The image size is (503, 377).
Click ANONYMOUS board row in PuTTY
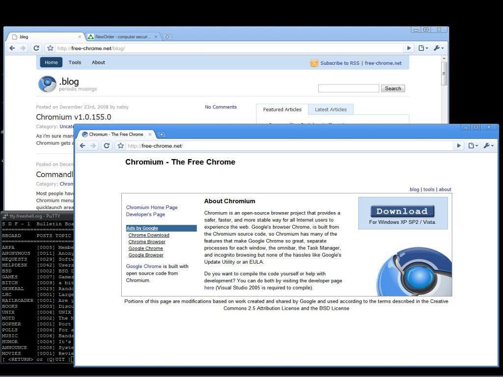38,253
